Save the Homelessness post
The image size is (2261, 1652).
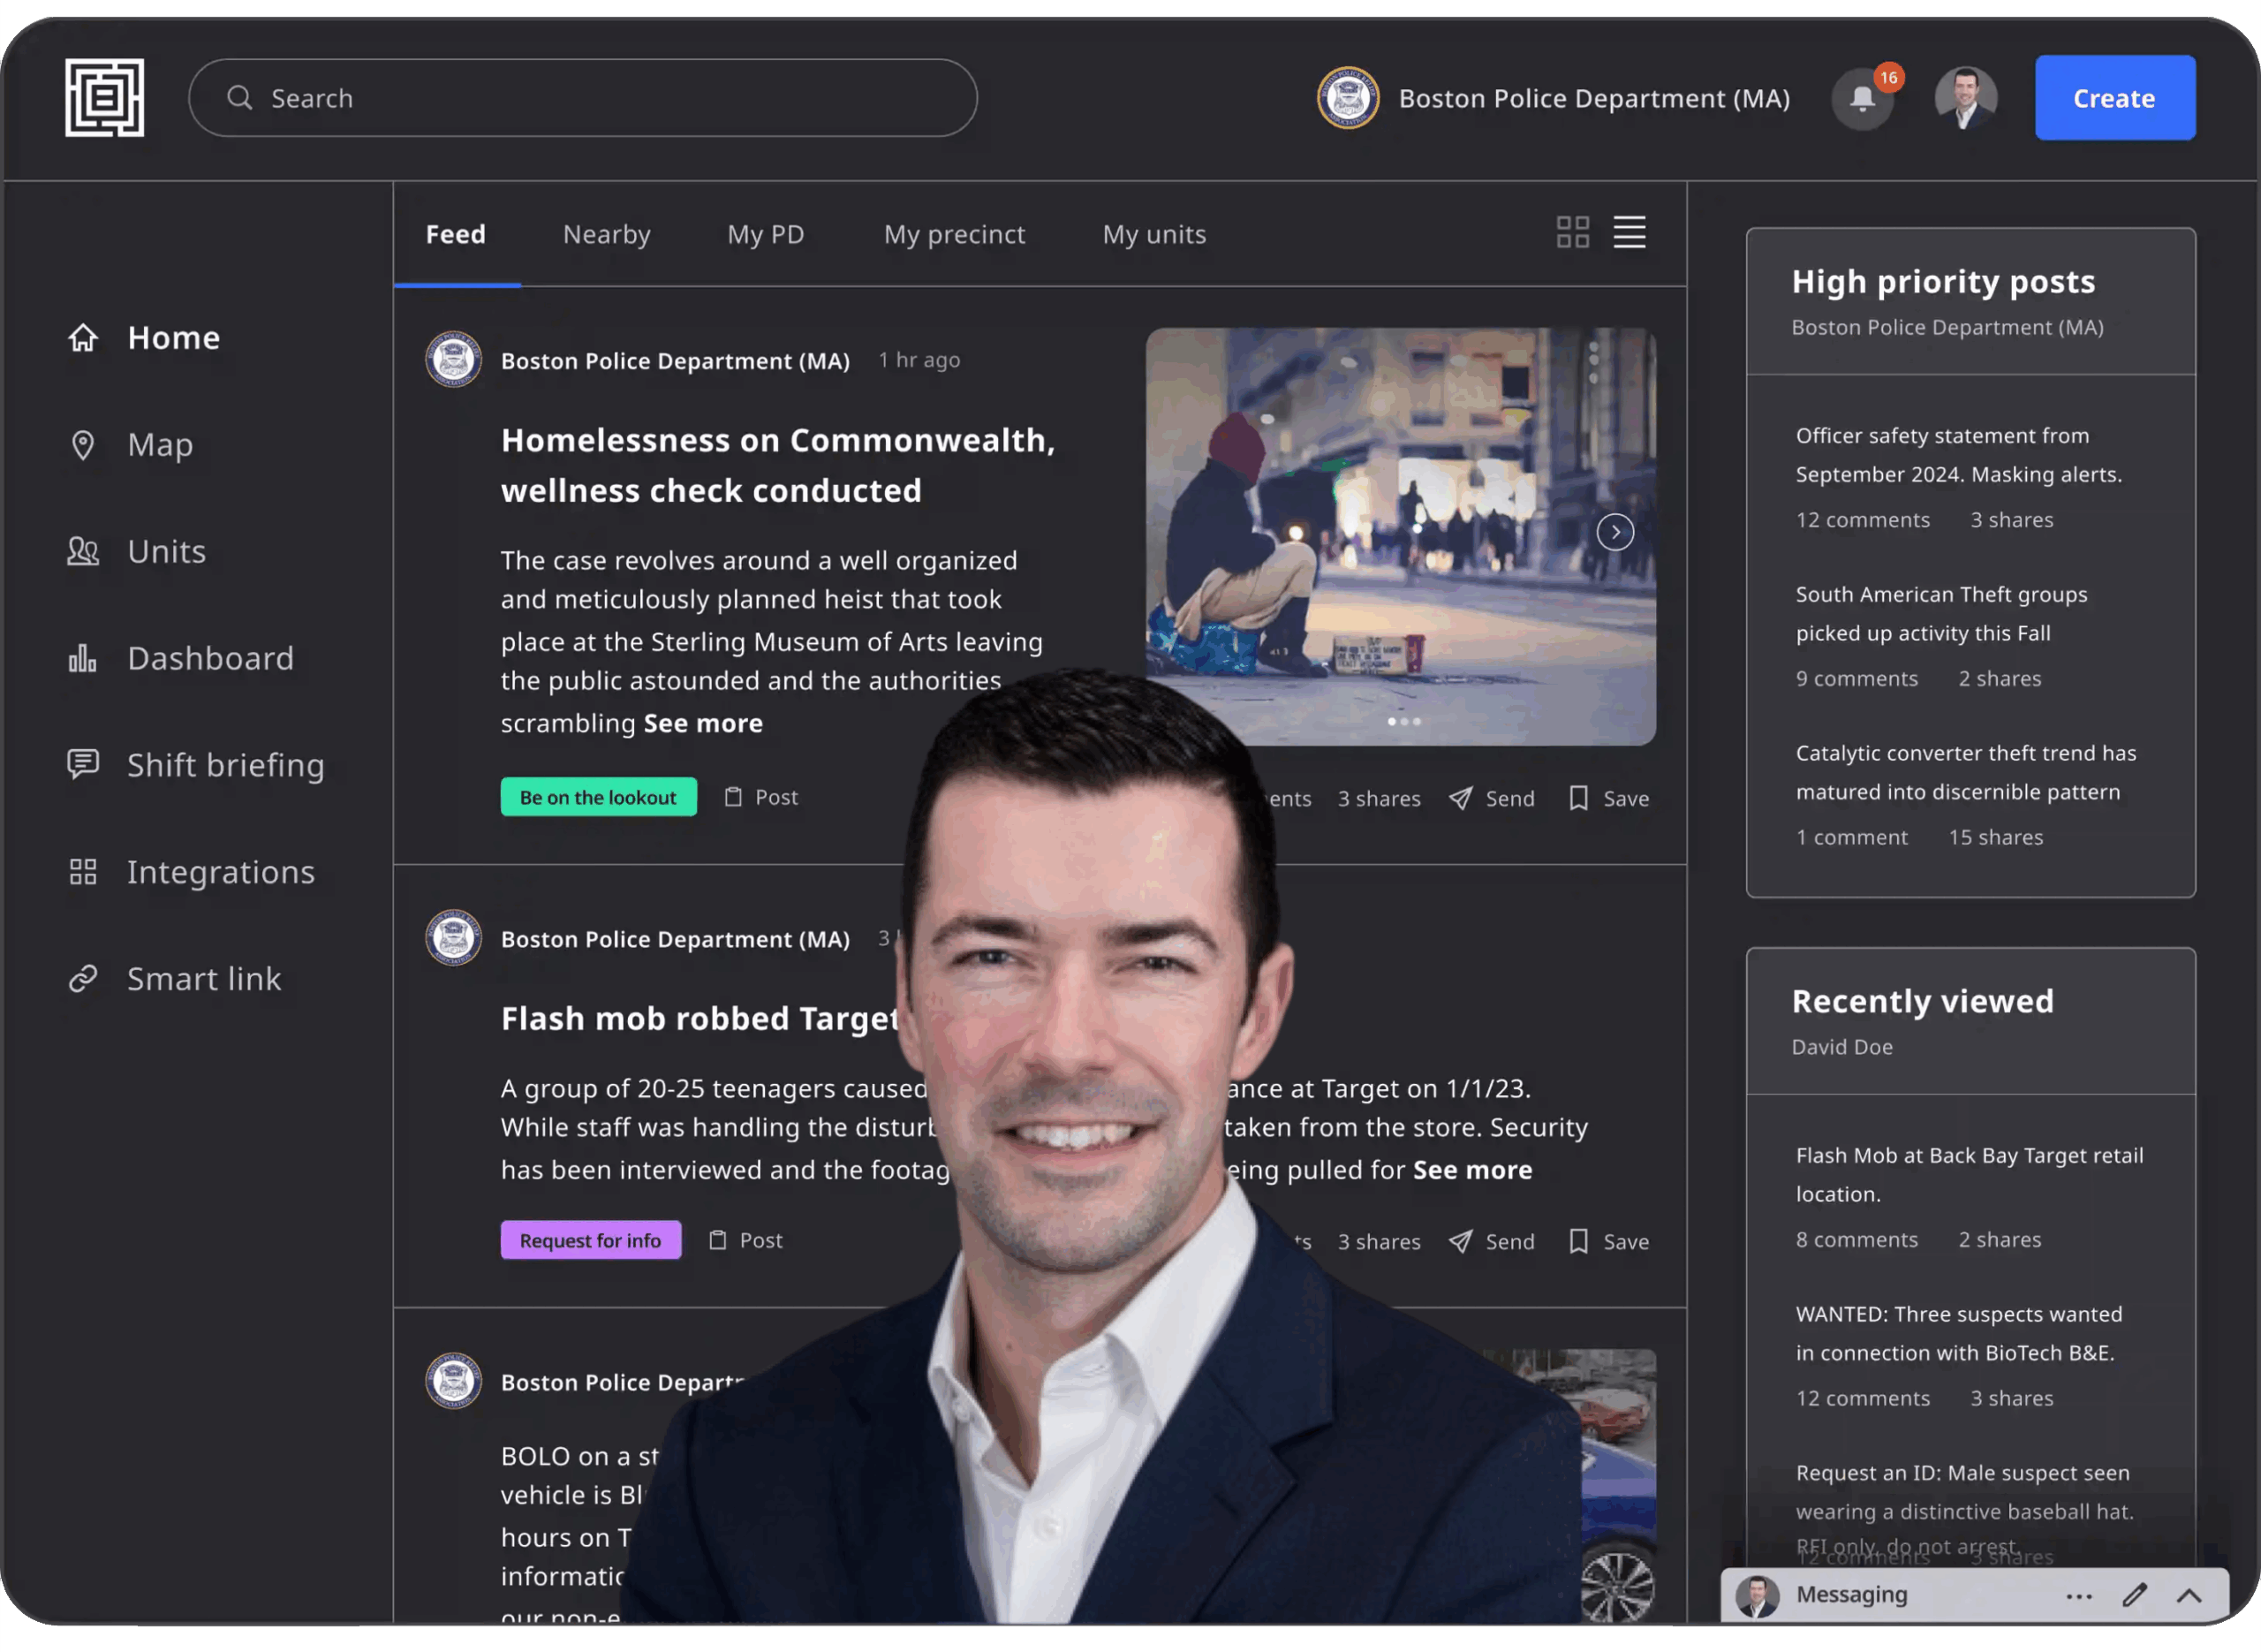click(1608, 799)
